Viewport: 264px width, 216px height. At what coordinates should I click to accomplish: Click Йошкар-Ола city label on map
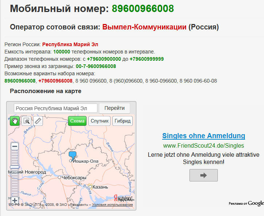[x=85, y=161]
